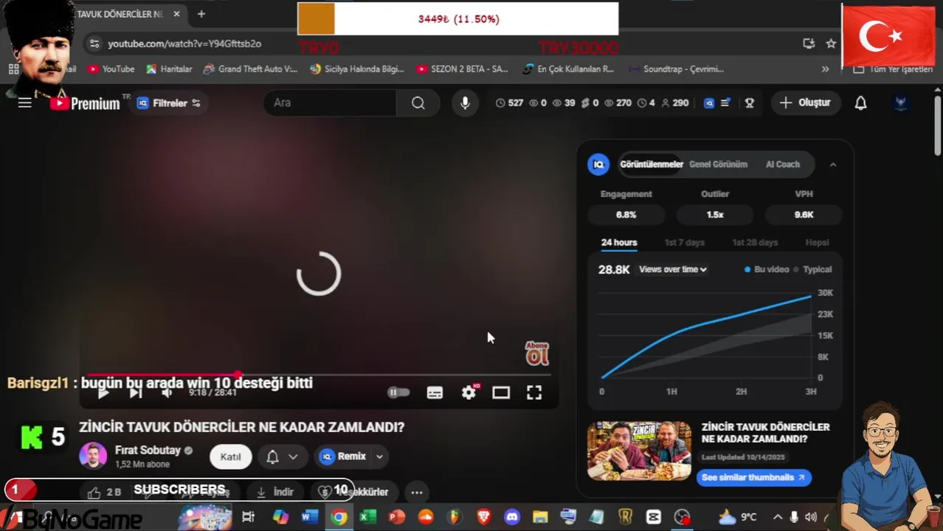
Task: Open vidIQ blue logo in top bar
Action: pos(709,103)
